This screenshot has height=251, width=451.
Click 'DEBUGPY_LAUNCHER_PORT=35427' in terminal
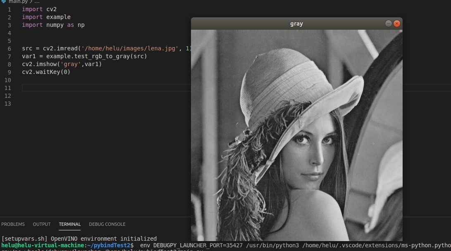[x=198, y=245]
